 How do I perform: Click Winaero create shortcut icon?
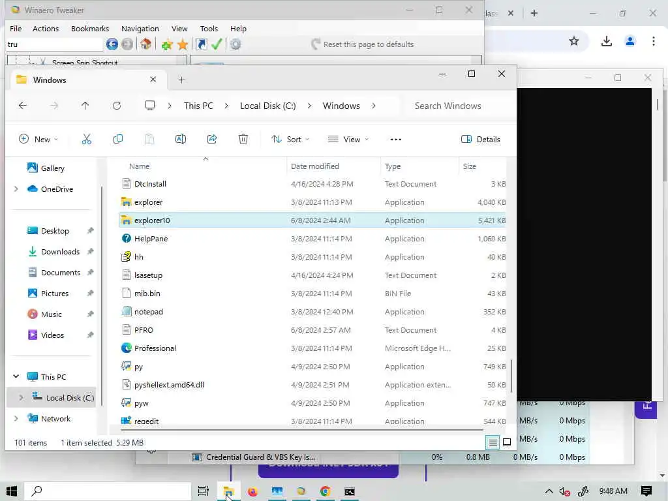click(201, 44)
